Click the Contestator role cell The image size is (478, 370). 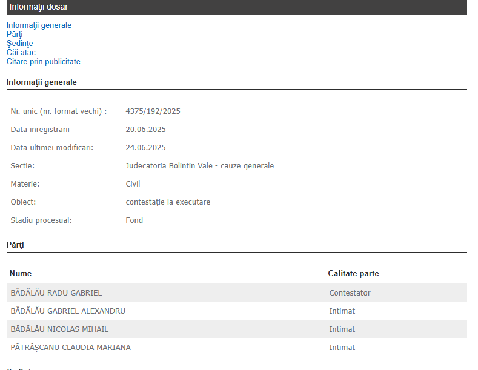point(350,293)
